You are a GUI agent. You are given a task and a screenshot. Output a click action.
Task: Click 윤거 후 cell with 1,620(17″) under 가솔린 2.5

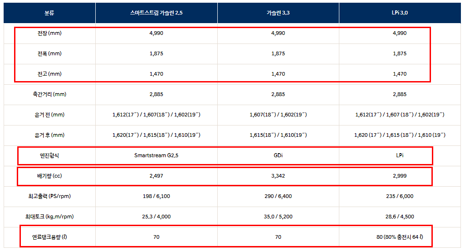(x=156, y=135)
